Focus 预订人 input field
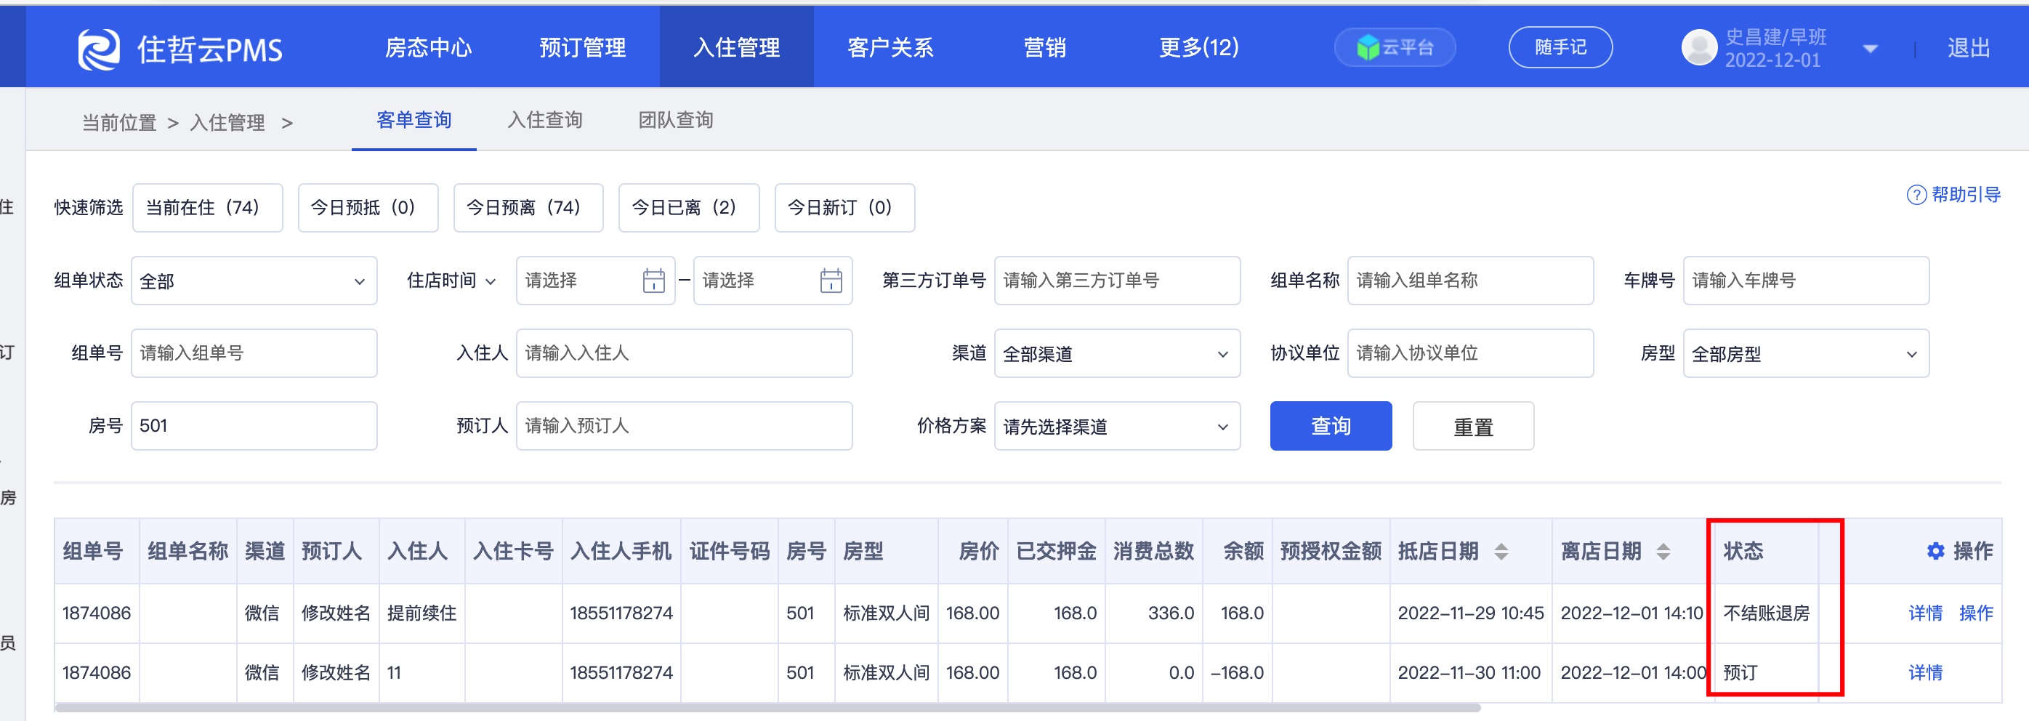 pyautogui.click(x=684, y=427)
